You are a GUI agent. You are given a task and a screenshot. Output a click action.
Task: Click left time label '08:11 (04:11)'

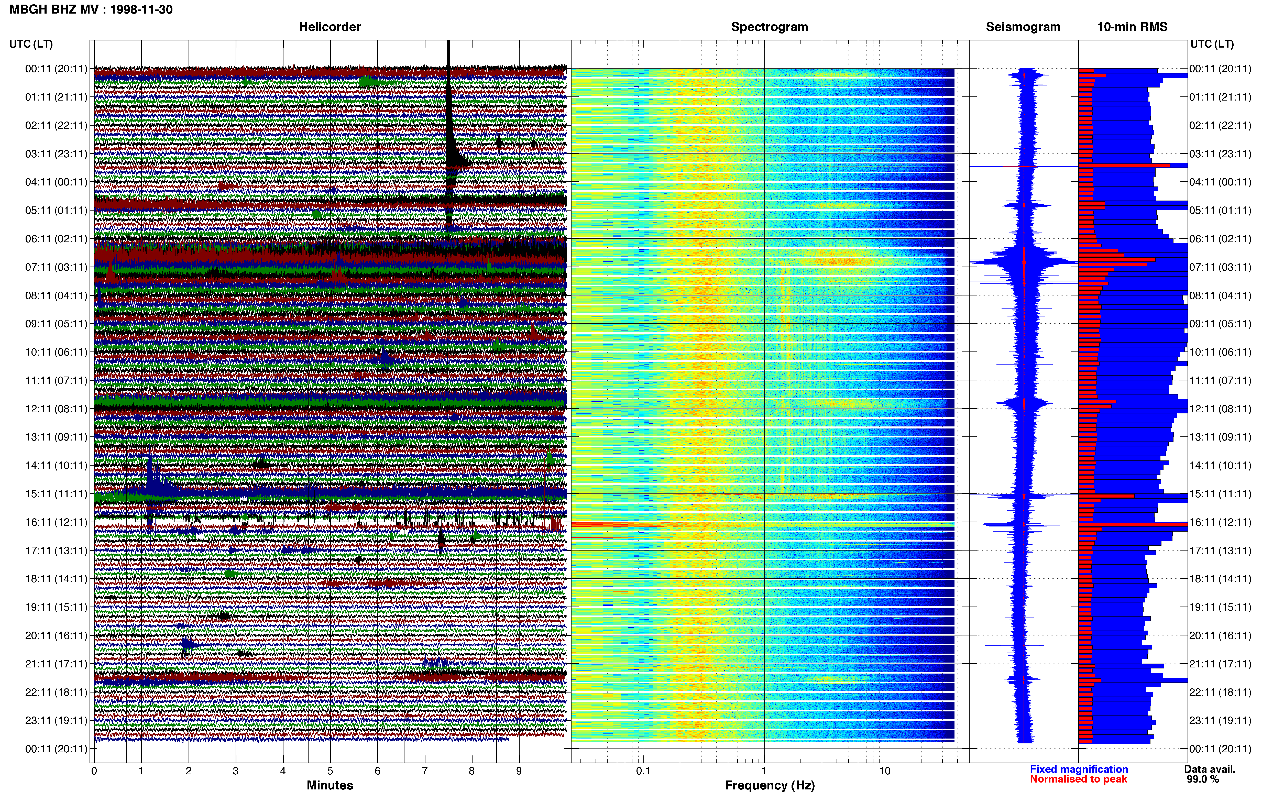(56, 295)
